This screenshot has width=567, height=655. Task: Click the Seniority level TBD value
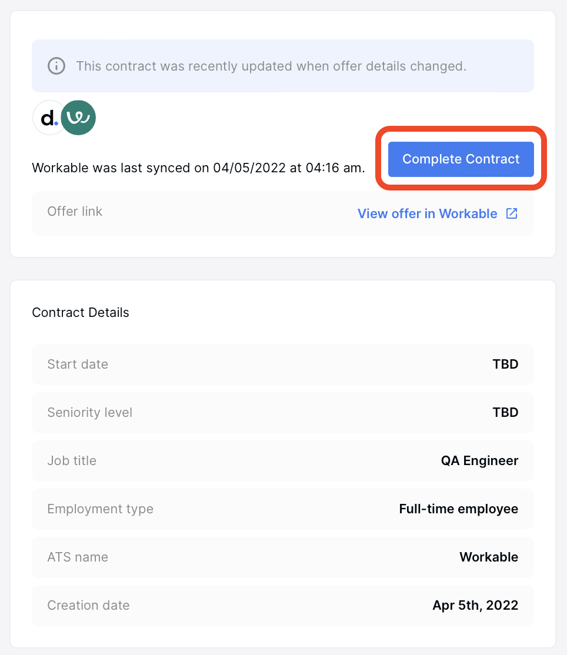point(505,412)
